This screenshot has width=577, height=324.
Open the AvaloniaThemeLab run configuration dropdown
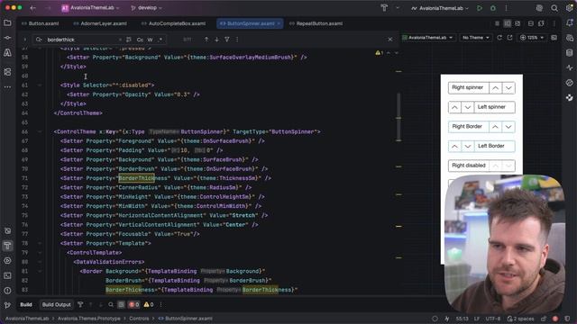point(440,8)
